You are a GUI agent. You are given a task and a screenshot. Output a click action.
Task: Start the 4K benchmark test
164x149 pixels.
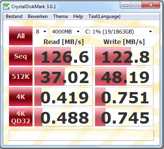pos(21,97)
